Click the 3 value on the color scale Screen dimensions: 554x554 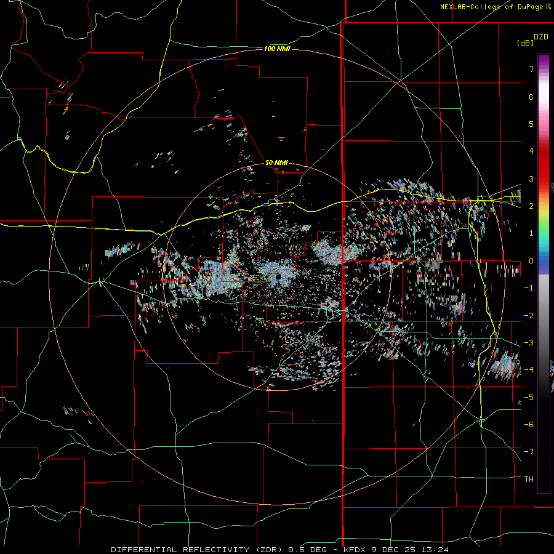point(531,179)
